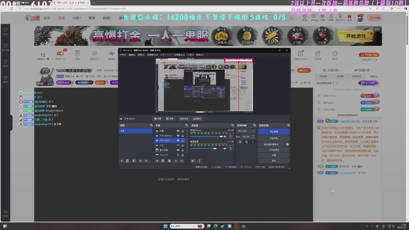Open the Windows Start button
Screen dimensions: 409x230
165,226
